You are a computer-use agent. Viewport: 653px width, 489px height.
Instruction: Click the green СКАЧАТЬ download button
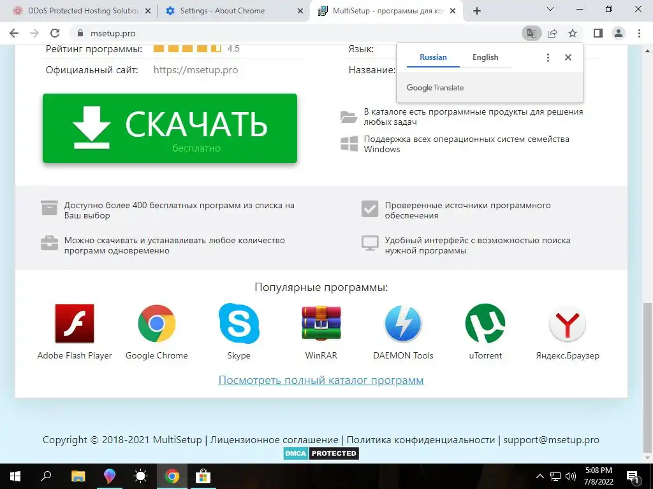170,128
